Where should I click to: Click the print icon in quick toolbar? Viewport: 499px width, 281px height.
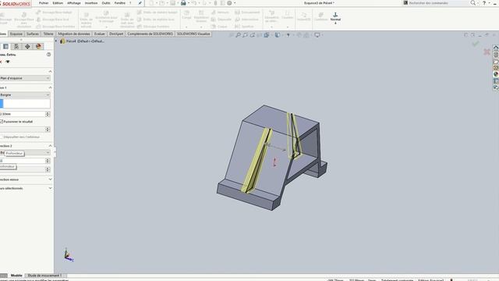coord(183,3)
